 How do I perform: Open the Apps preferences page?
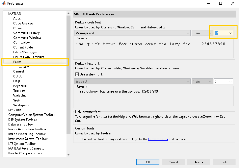17,18
